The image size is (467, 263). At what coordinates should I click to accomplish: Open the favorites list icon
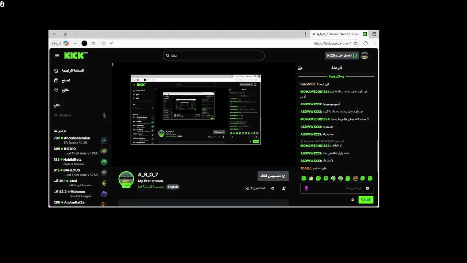[93, 43]
